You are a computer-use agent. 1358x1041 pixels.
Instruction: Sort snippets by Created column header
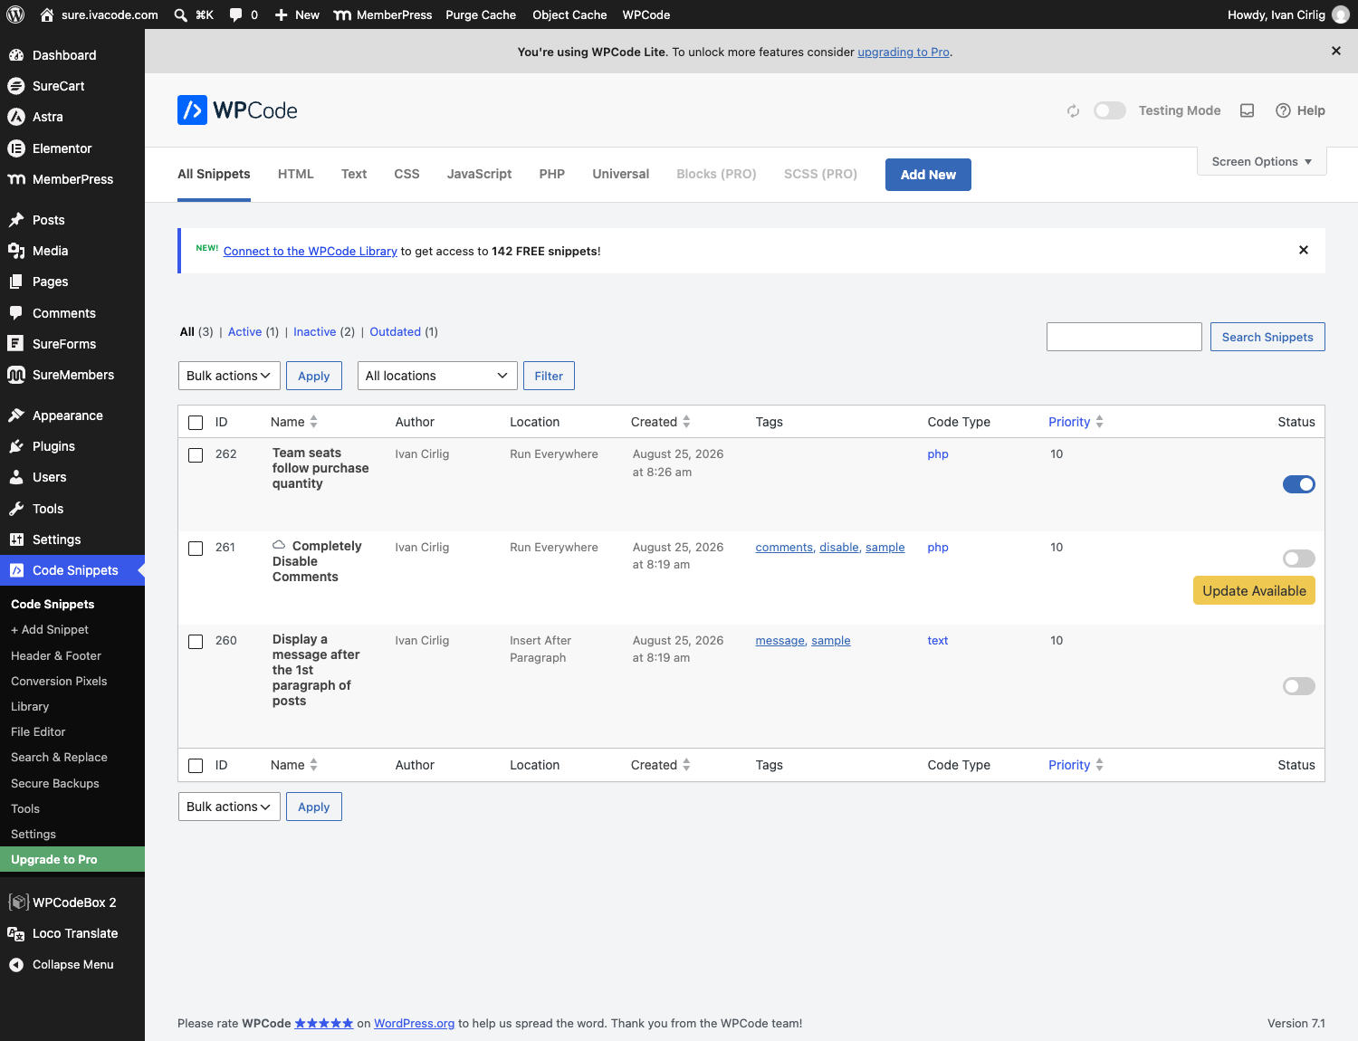click(x=661, y=422)
